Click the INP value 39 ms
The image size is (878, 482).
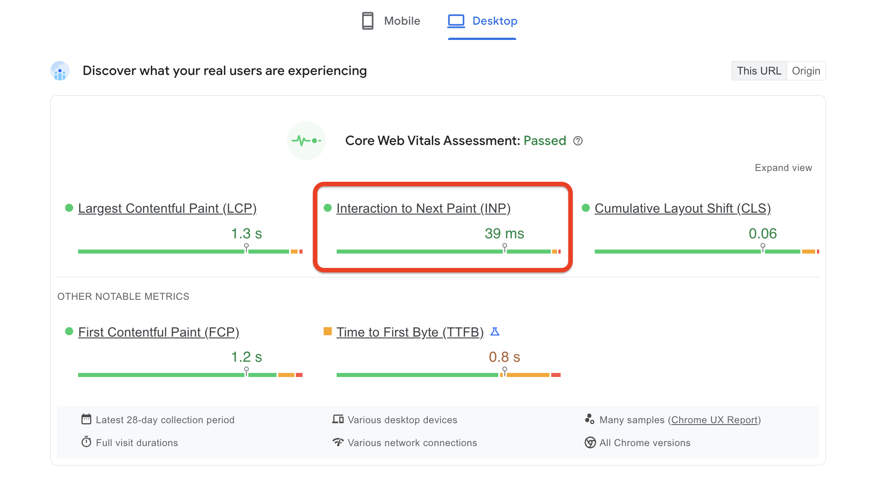click(505, 233)
